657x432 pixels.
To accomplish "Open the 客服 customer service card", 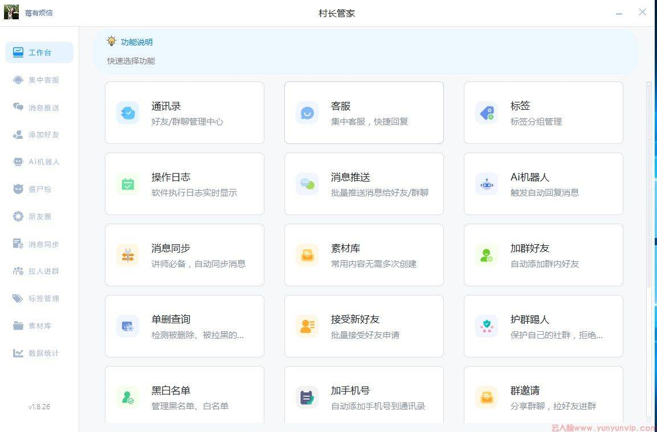I will (364, 113).
